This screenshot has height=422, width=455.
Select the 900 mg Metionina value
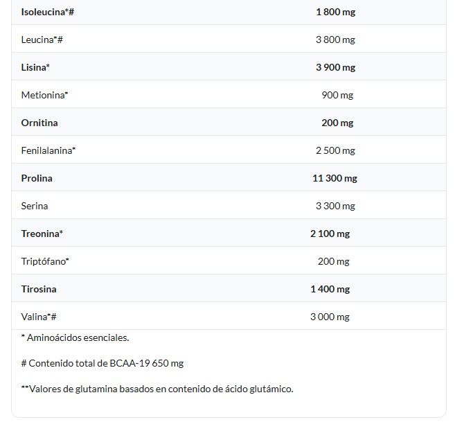pos(337,95)
